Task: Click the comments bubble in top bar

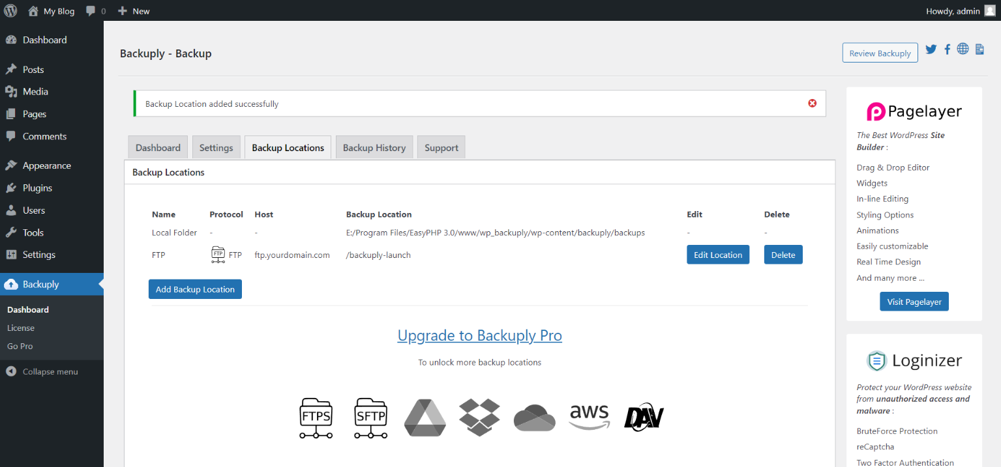Action: pos(91,10)
